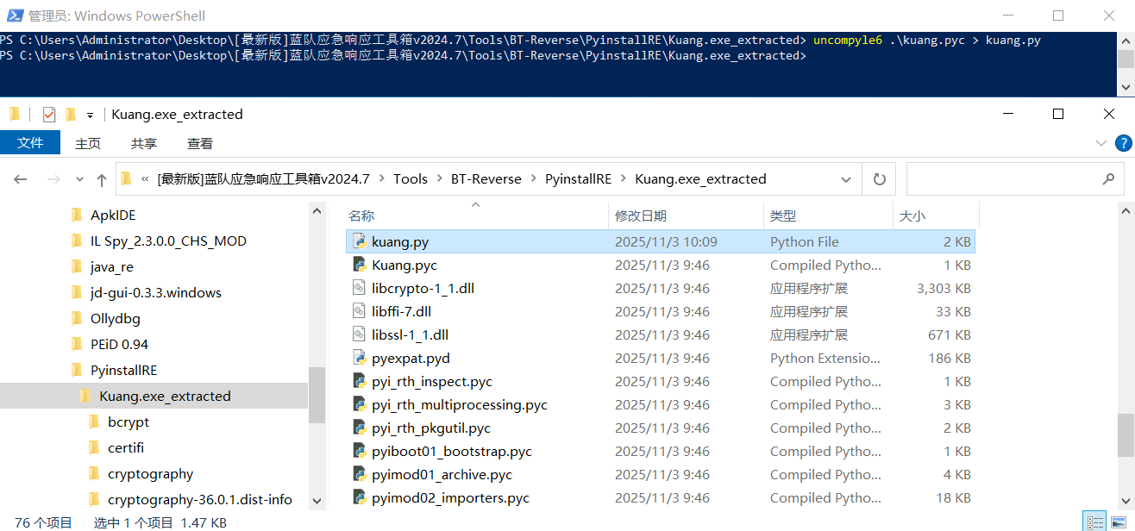
Task: Select PEiD 0.94 folder in tree
Action: tap(119, 345)
